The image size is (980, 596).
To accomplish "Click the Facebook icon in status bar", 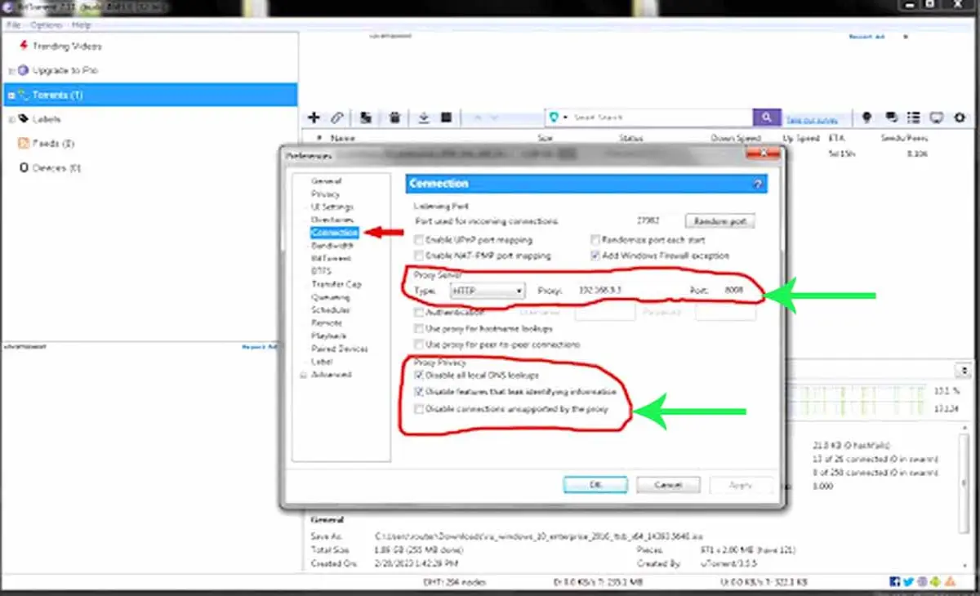I will pyautogui.click(x=896, y=581).
